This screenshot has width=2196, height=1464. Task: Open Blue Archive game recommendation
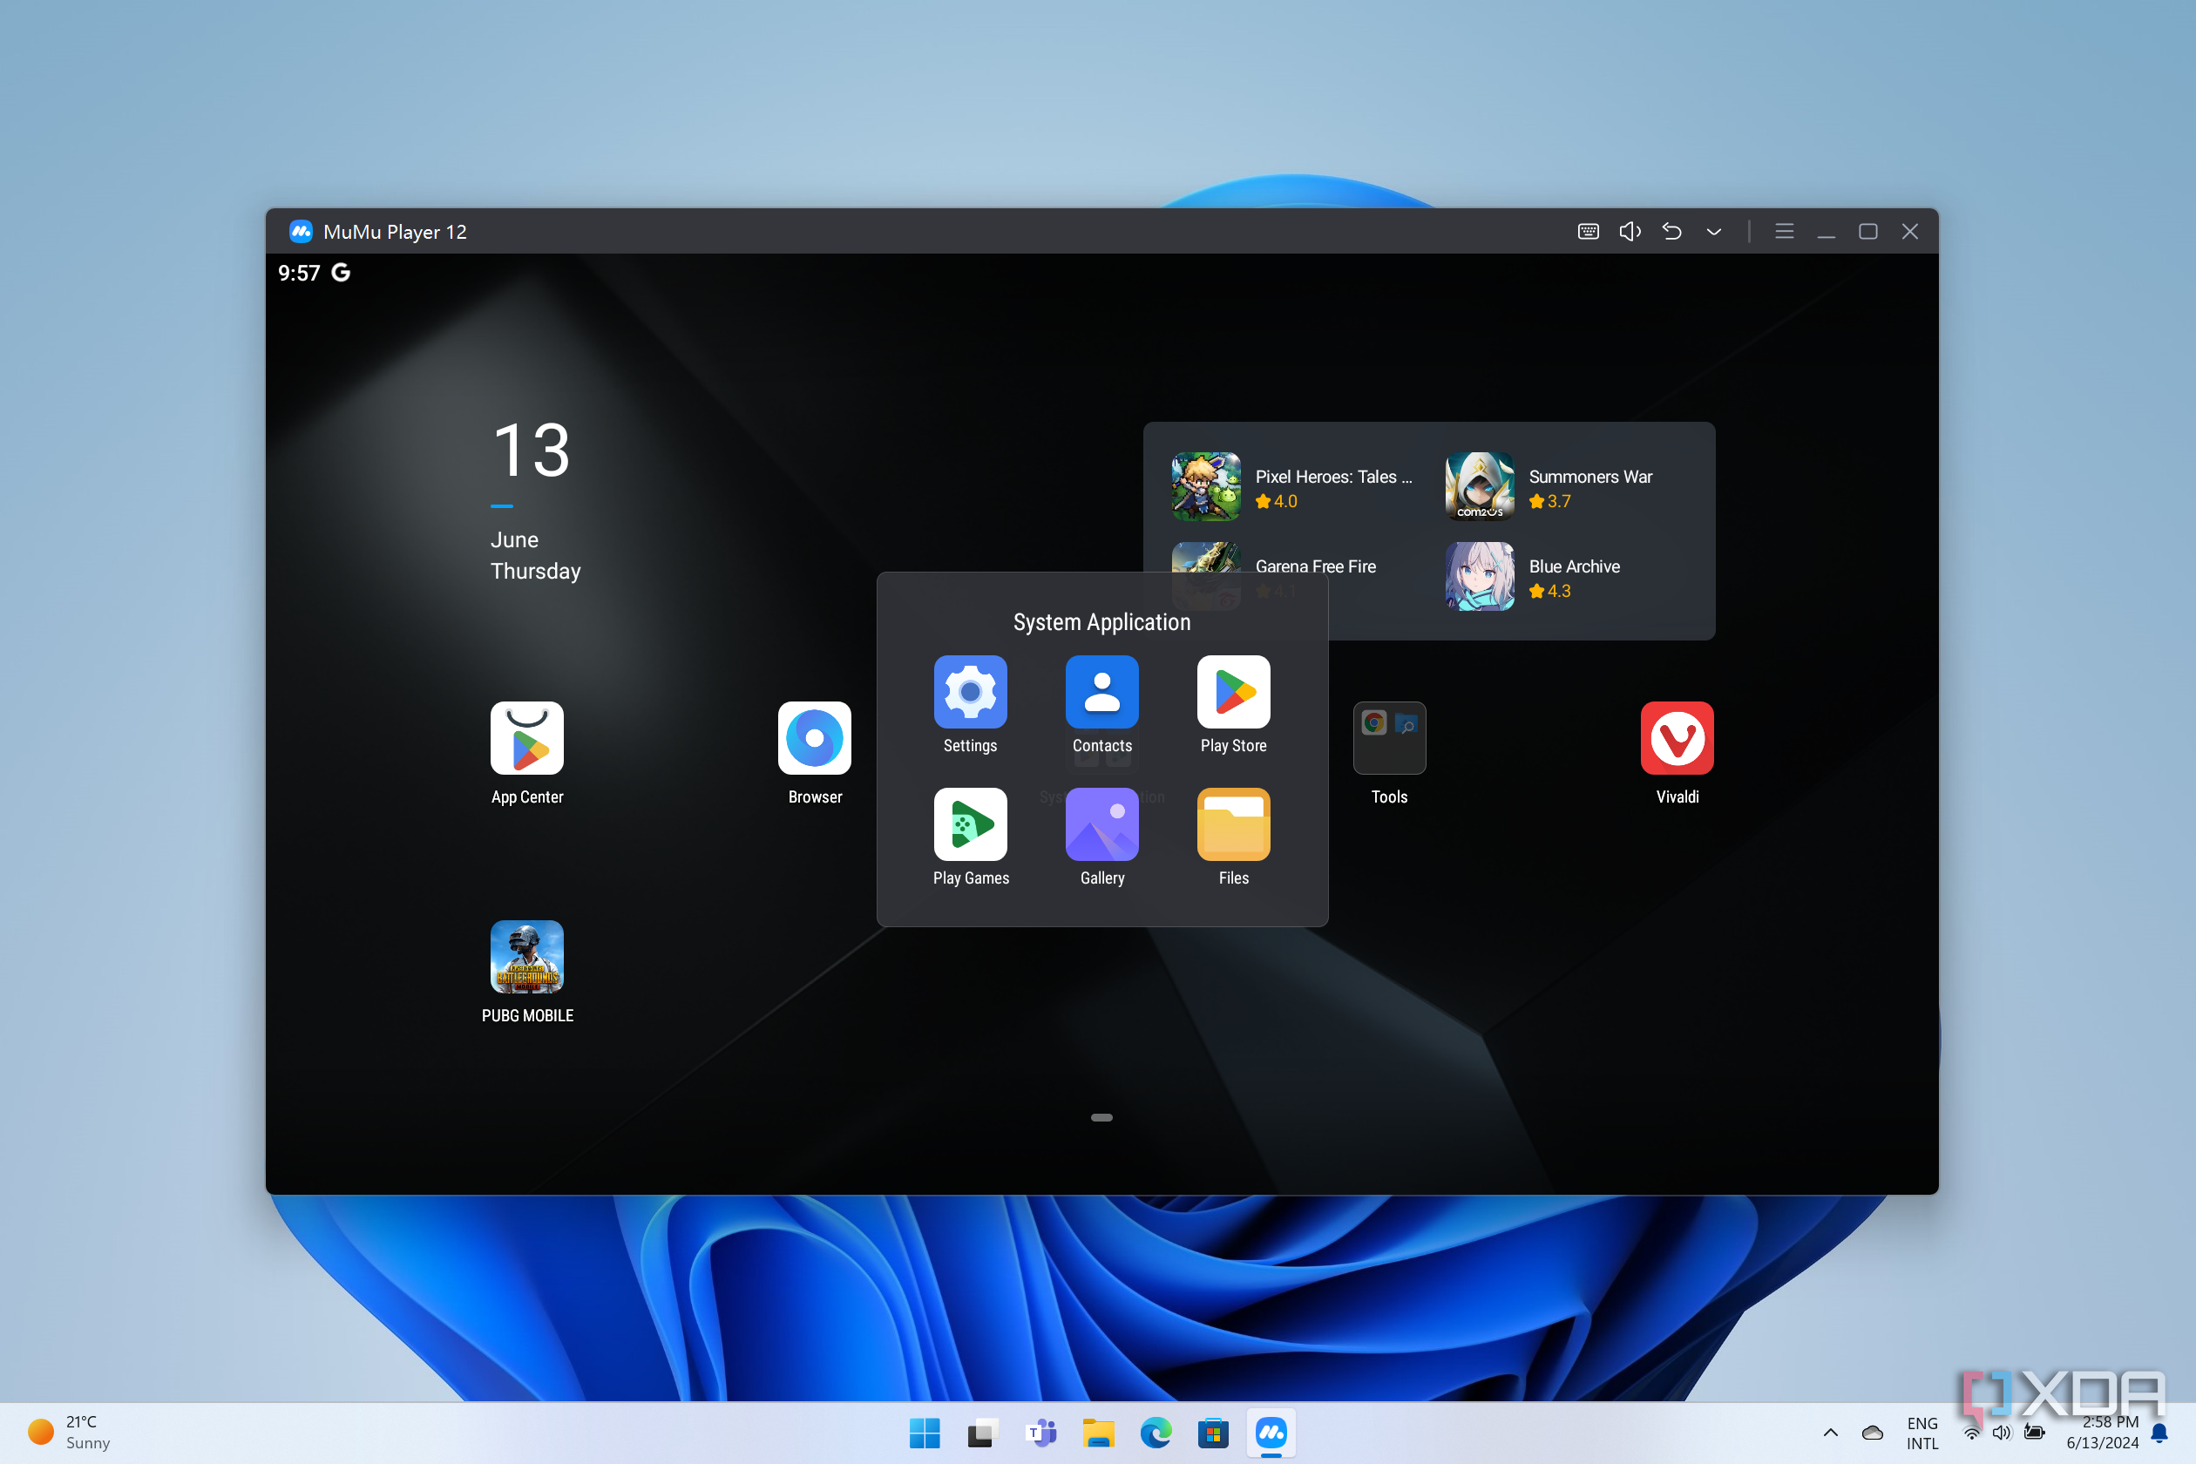[x=1534, y=576]
